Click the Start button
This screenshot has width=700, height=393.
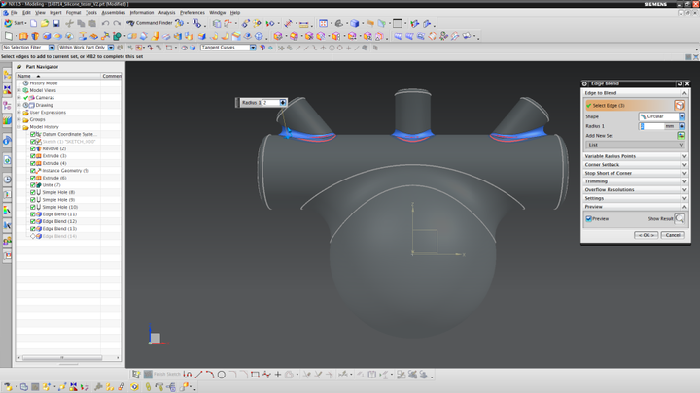coord(15,23)
